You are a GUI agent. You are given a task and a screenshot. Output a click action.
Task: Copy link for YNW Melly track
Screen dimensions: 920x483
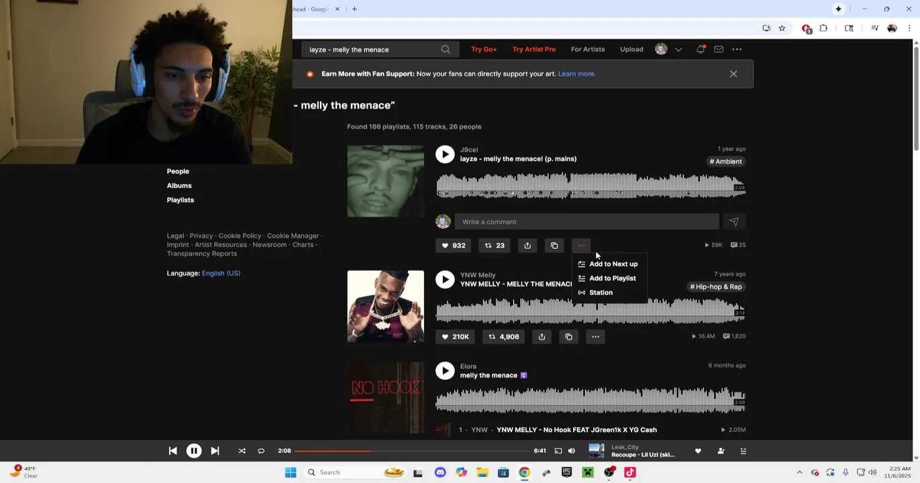point(568,337)
